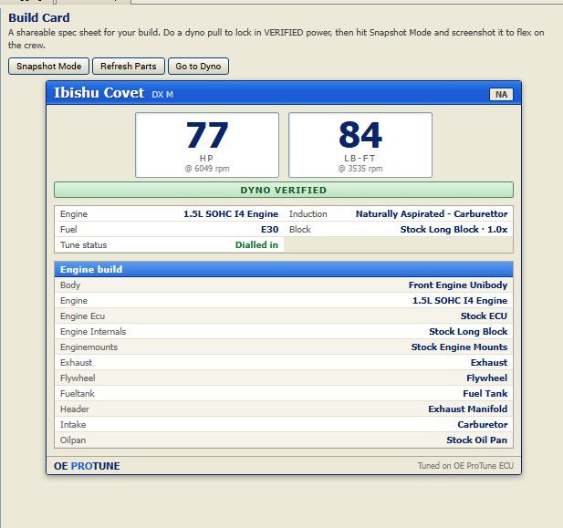Click the Induction label

click(x=308, y=214)
